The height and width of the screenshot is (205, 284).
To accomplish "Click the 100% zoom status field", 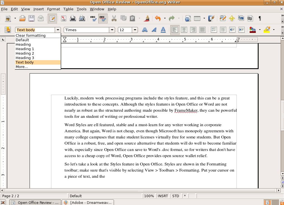I will tap(149, 196).
